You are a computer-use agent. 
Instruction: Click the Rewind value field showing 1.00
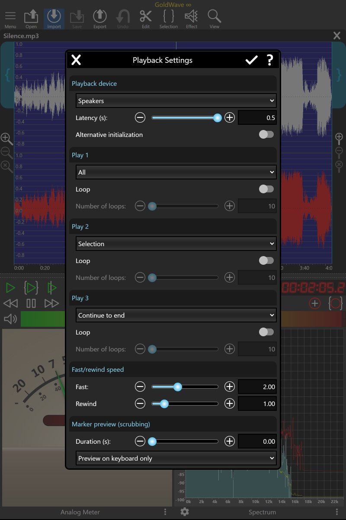(257, 403)
